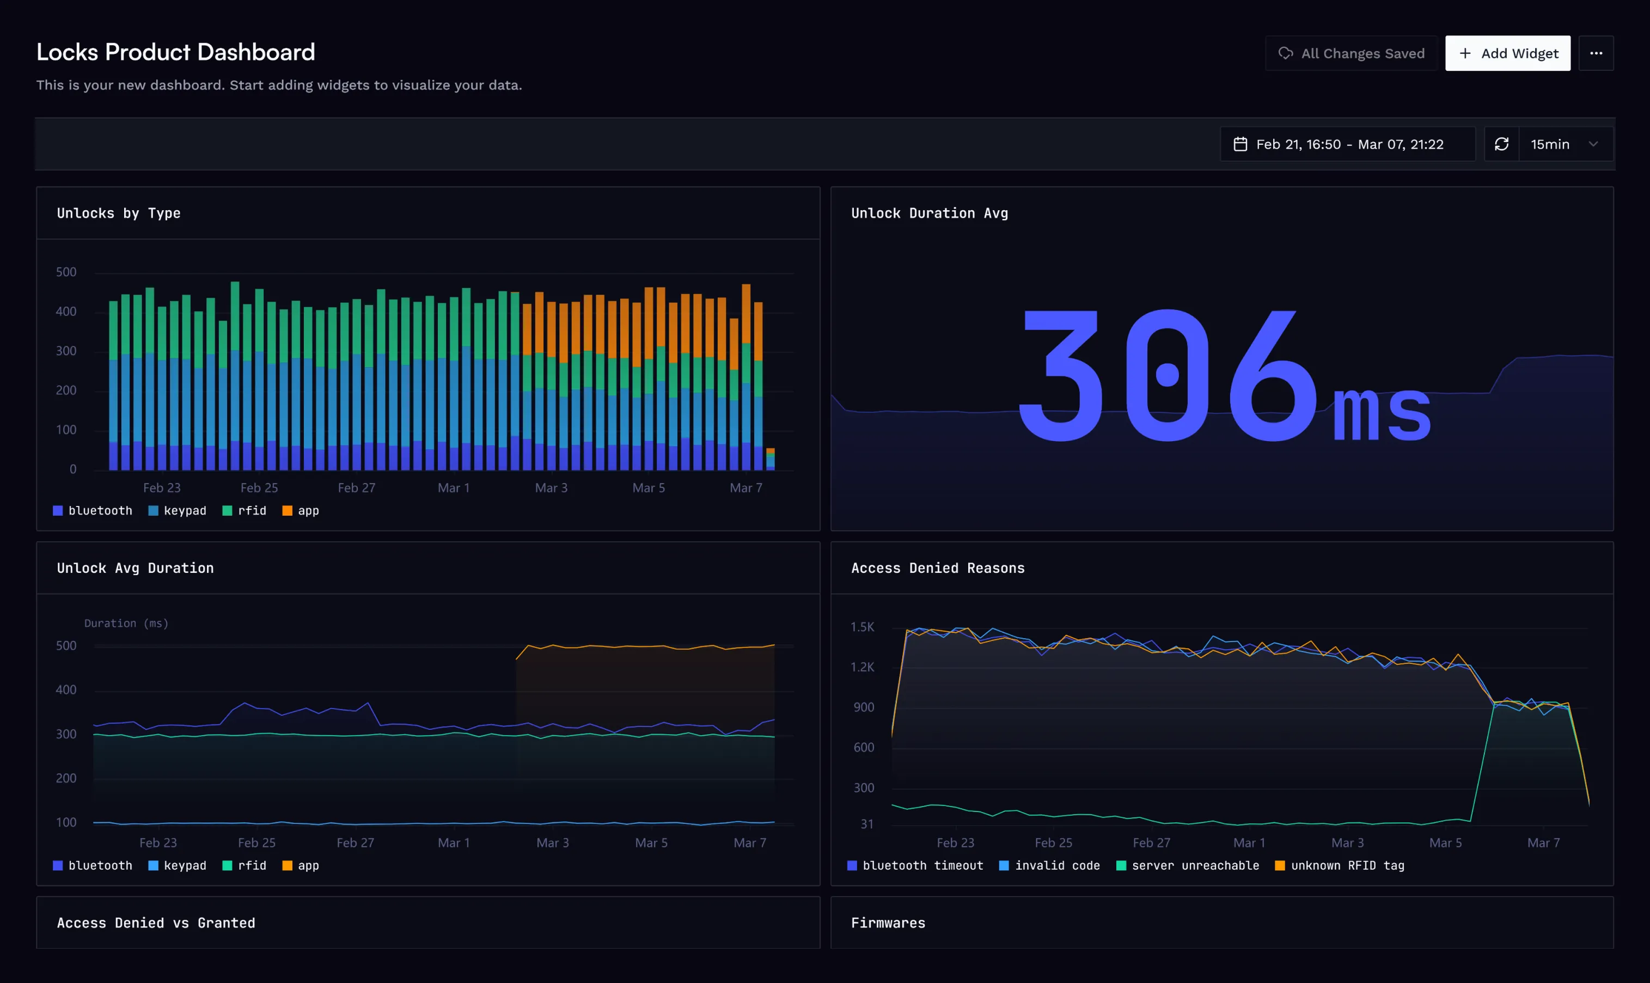The width and height of the screenshot is (1650, 983).
Task: Click the bluetooth legend swatch in Unlocks by Type
Action: coord(58,510)
